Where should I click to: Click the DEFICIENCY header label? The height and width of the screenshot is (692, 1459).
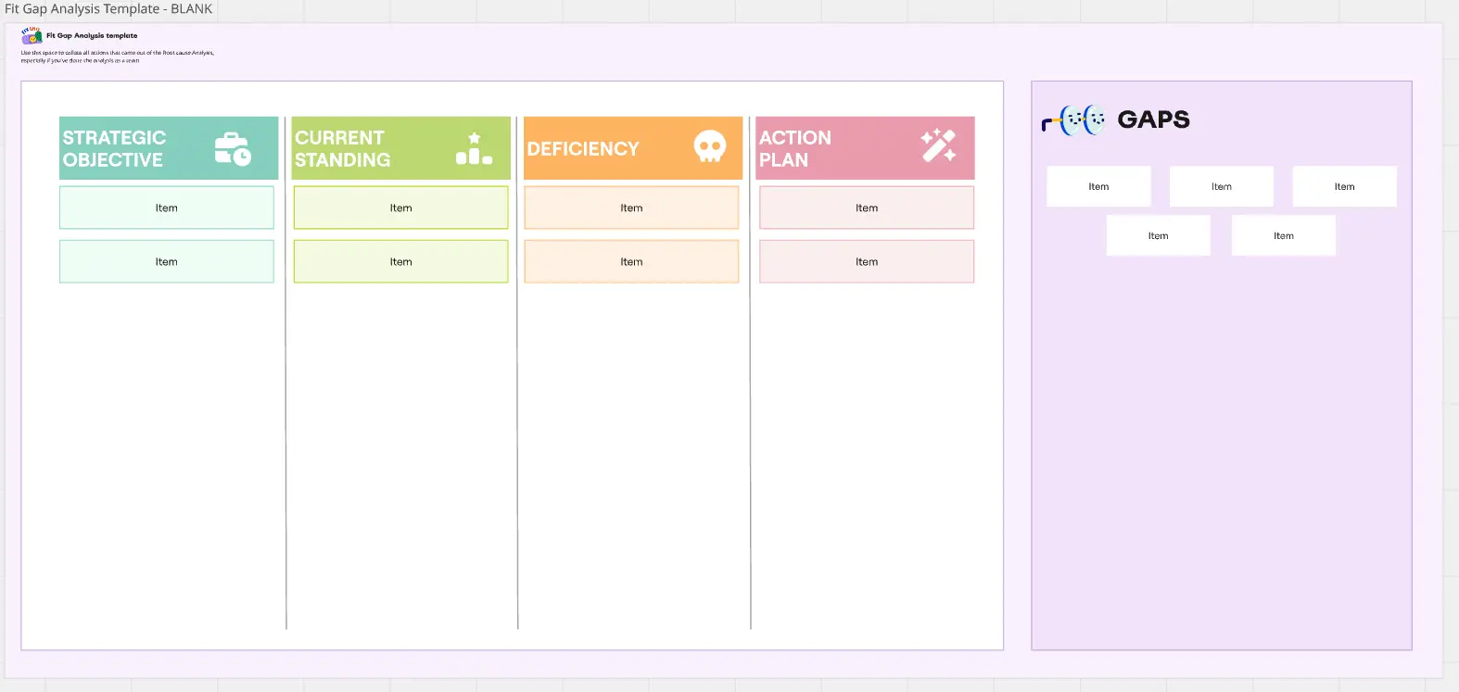583,148
